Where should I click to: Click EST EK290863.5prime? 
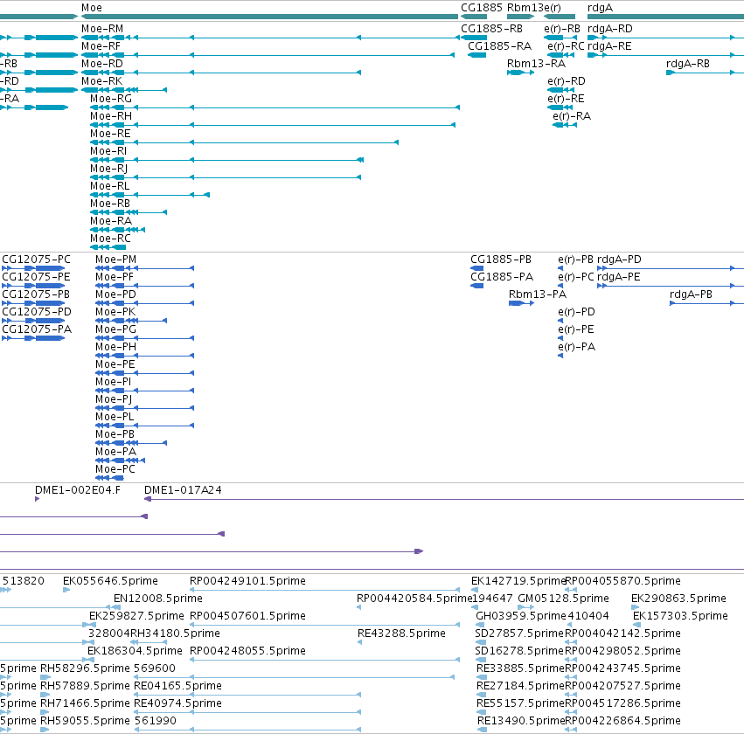[678, 599]
